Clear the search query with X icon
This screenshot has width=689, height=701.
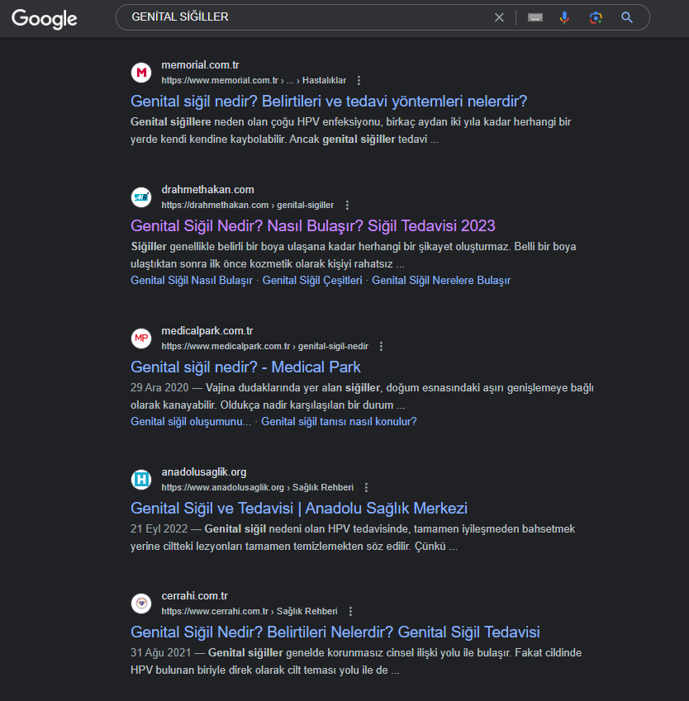click(499, 17)
